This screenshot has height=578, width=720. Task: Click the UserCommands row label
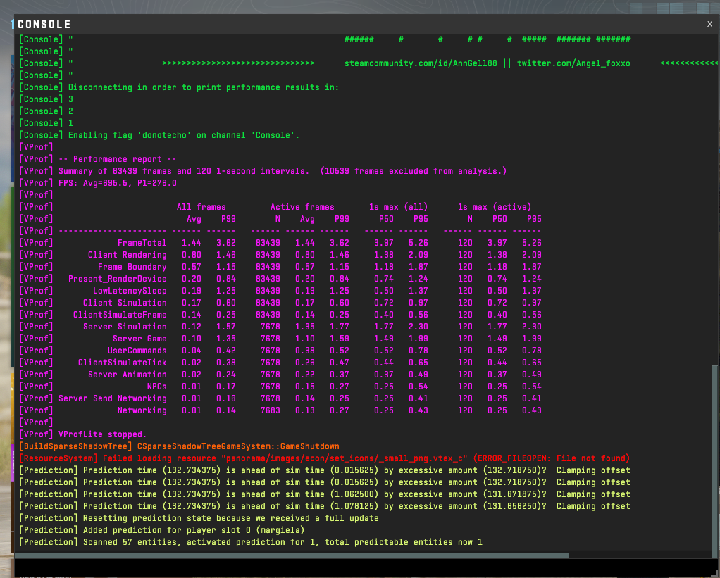[137, 351]
